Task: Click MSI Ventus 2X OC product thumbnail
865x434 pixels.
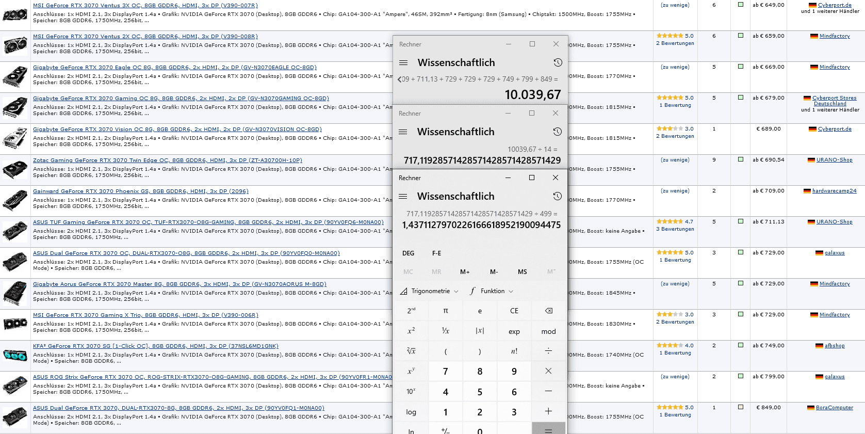Action: tap(15, 45)
